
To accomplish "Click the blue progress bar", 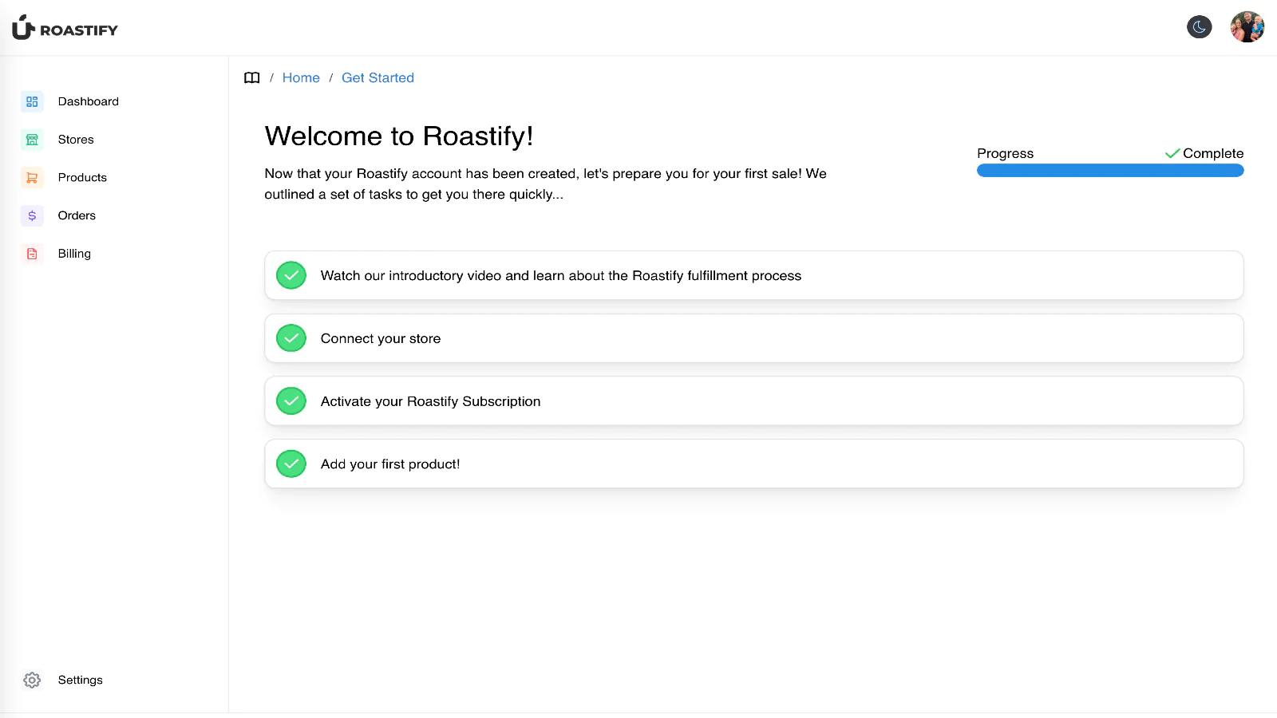I will 1110,171.
